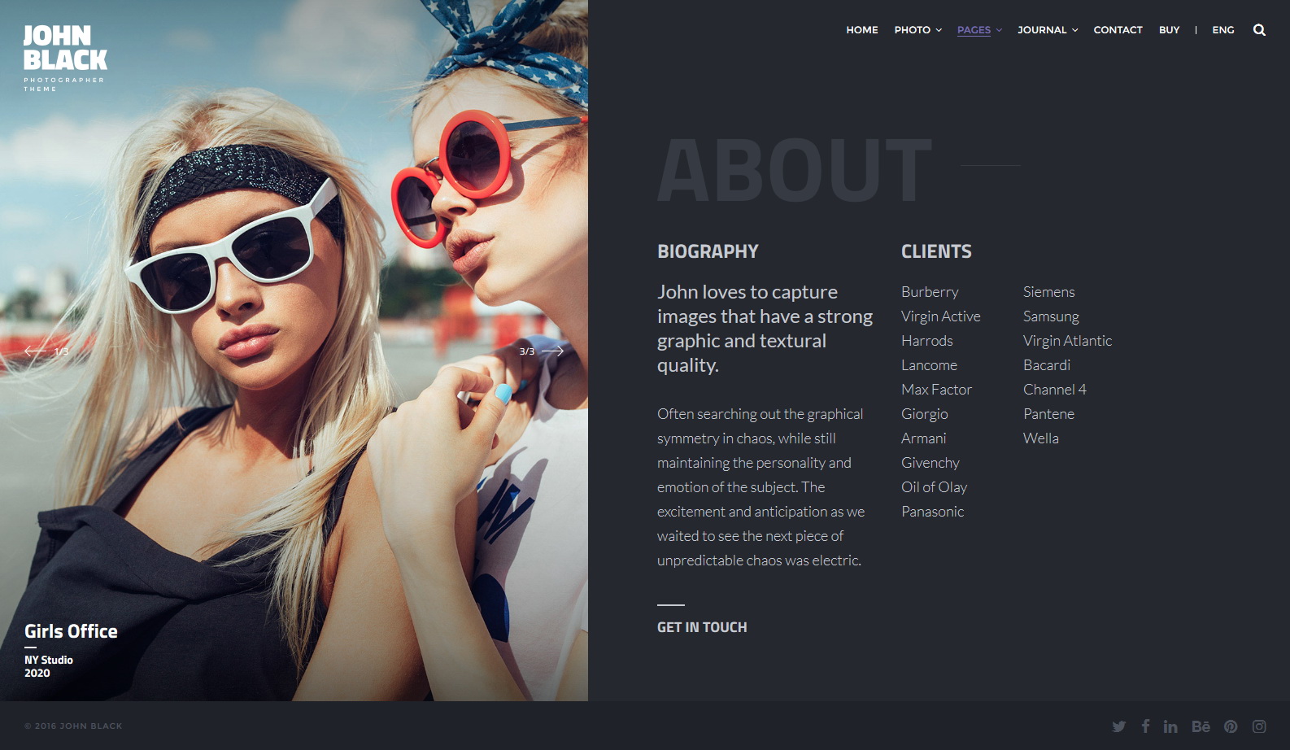Go to the Home menu item
Image resolution: width=1290 pixels, height=750 pixels.
pos(862,30)
